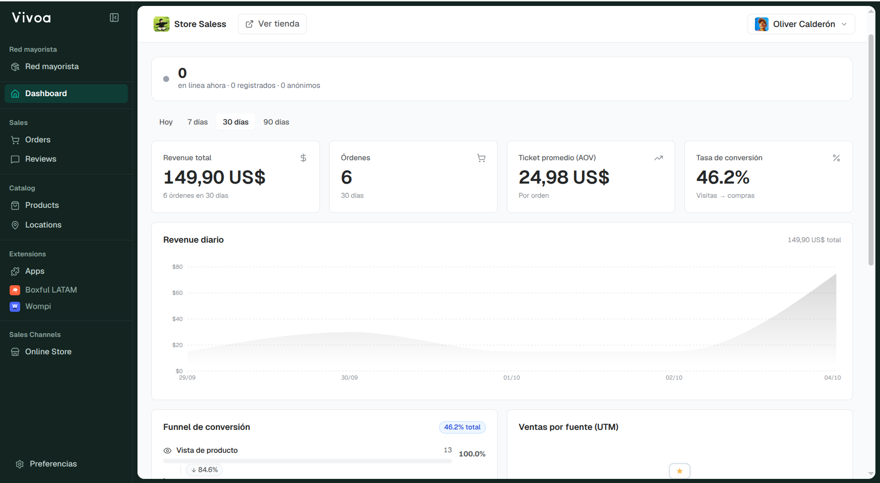Click the page vertical scrollbar
The width and height of the screenshot is (880, 483).
pyautogui.click(x=871, y=149)
